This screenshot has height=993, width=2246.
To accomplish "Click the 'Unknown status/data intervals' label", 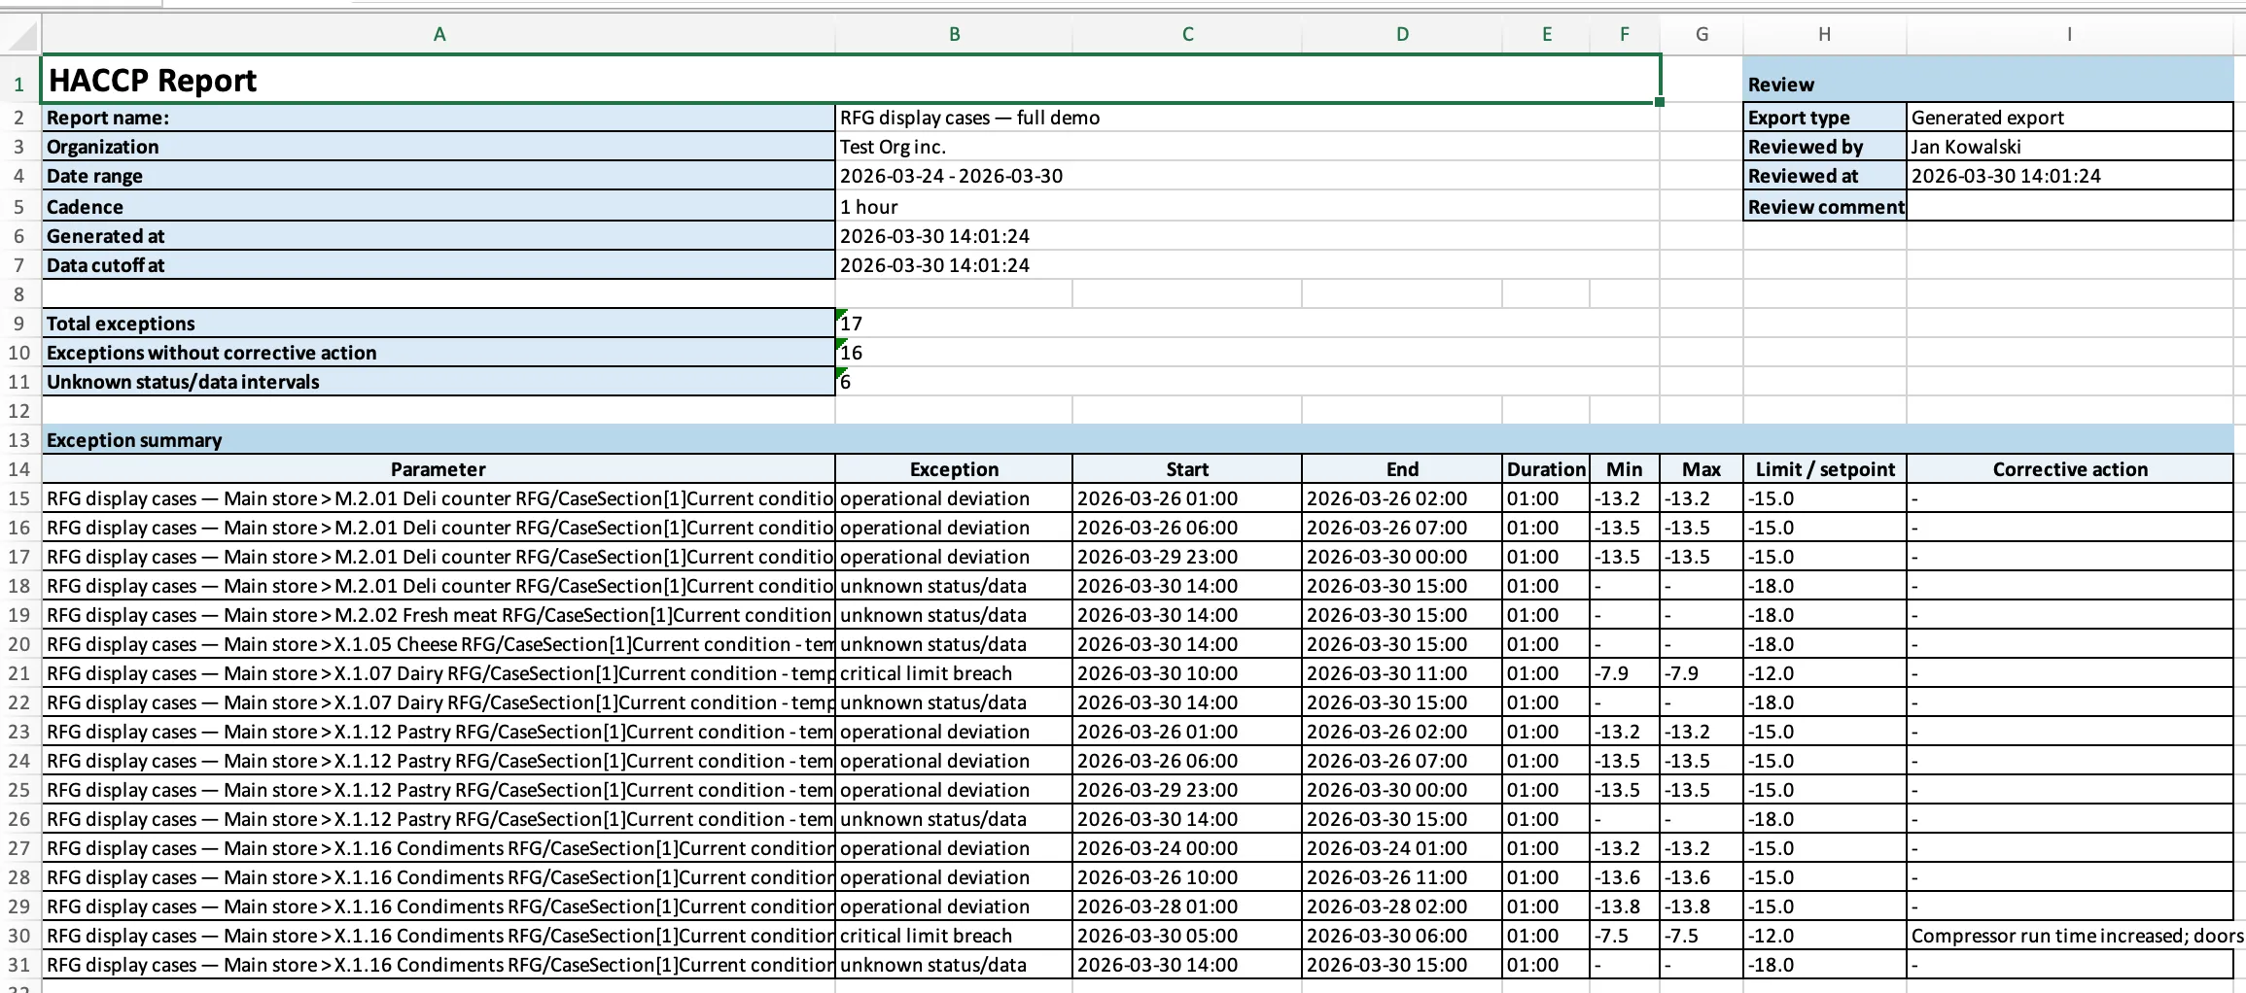I will point(439,382).
